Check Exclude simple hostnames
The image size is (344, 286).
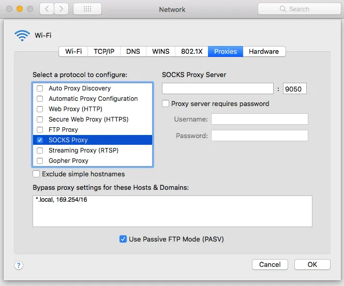point(36,174)
